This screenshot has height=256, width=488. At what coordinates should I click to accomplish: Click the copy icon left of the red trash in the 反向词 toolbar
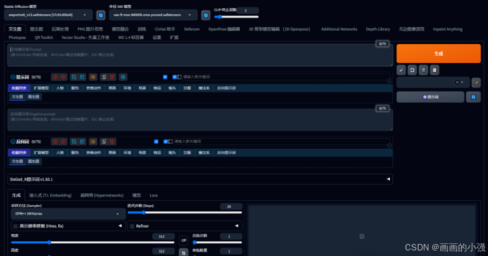(x=104, y=141)
